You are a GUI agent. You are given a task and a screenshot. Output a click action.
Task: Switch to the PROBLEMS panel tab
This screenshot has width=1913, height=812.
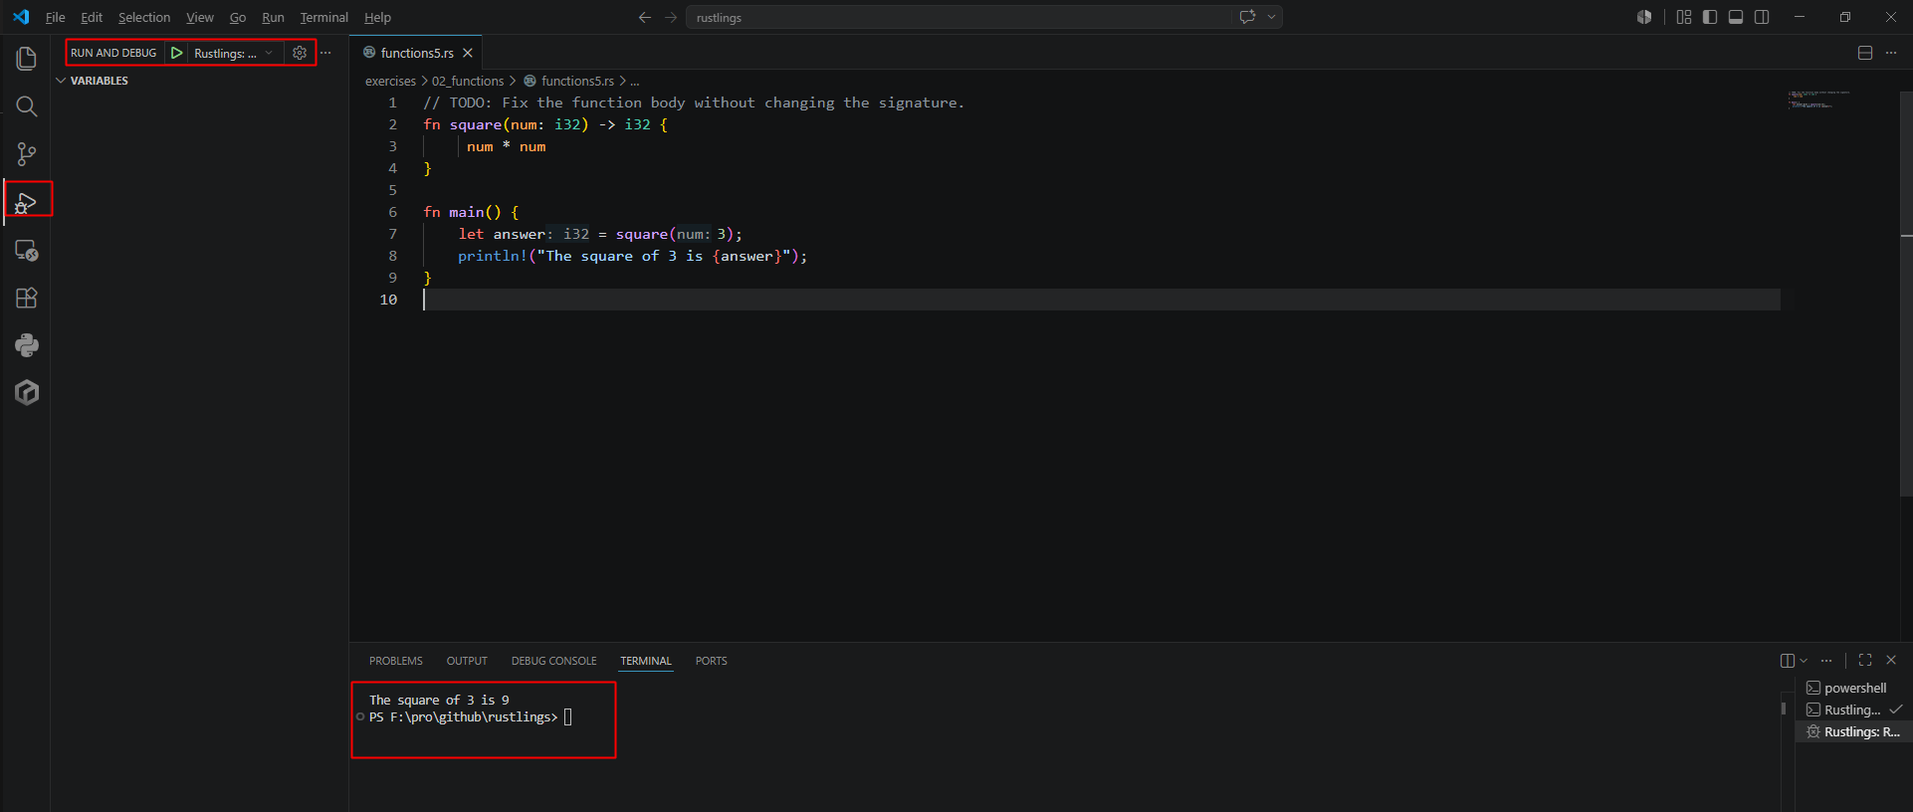[x=396, y=661]
